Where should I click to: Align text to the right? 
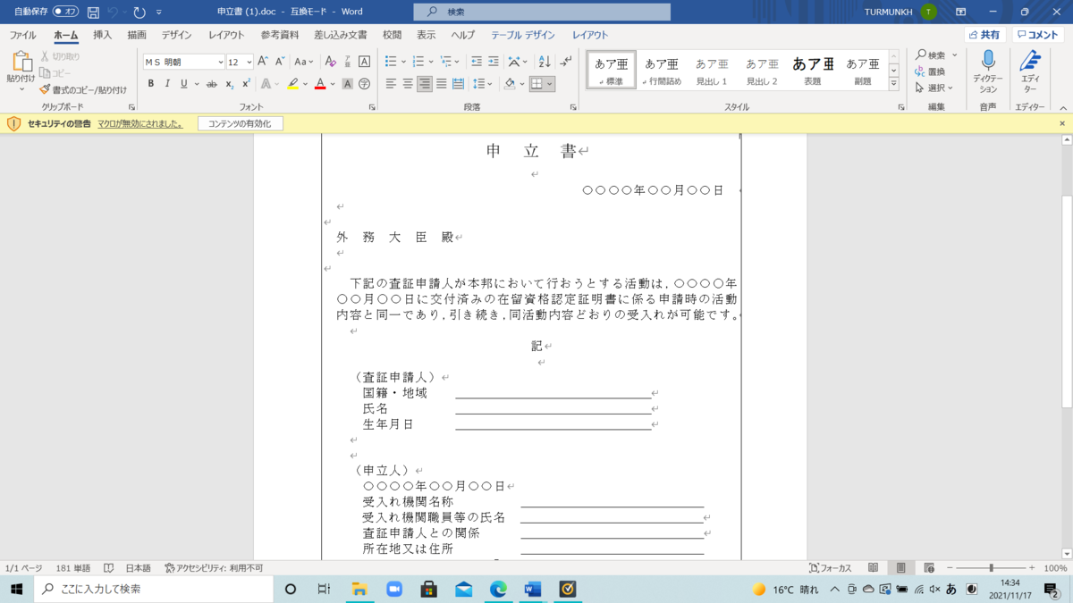[425, 84]
